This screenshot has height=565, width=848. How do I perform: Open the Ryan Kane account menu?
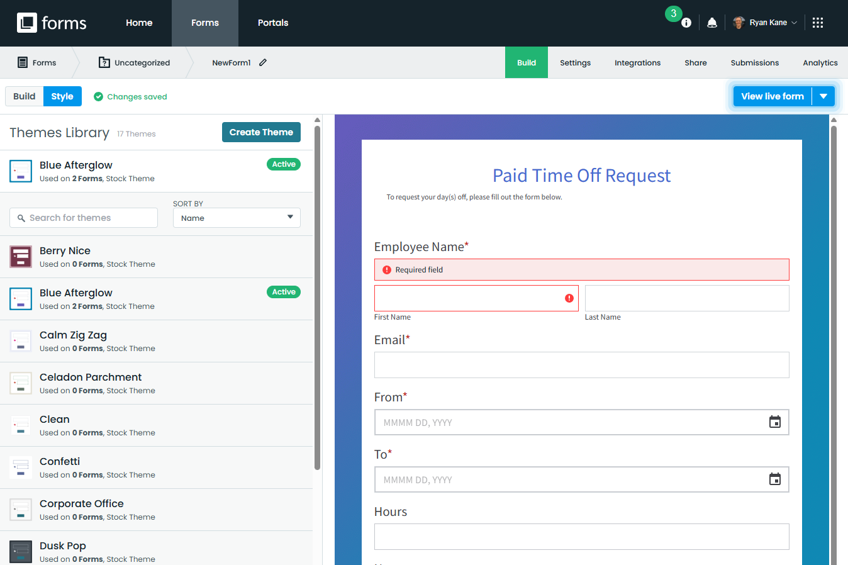point(765,22)
